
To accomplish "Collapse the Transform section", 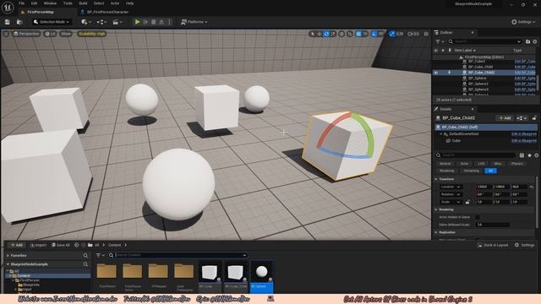I will coord(436,179).
